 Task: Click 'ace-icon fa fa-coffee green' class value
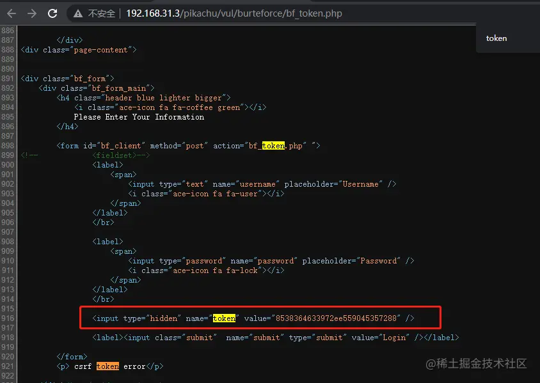click(179, 107)
